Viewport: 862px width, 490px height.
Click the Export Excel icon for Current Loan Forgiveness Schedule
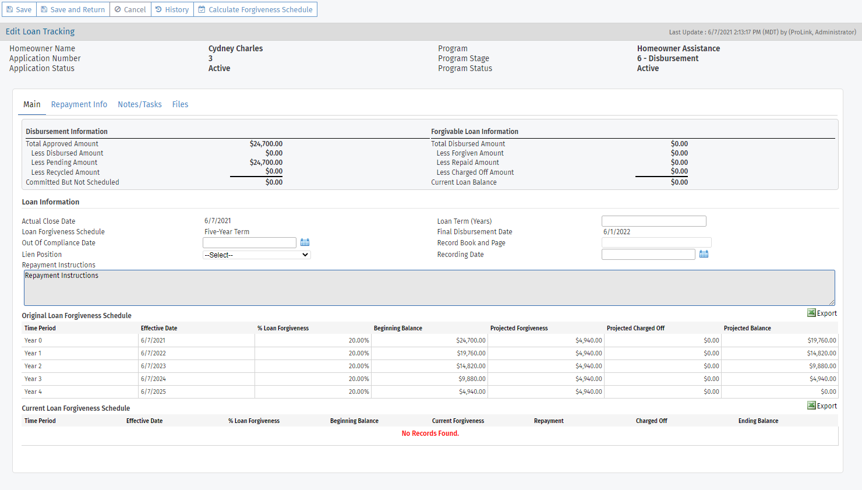click(x=811, y=405)
